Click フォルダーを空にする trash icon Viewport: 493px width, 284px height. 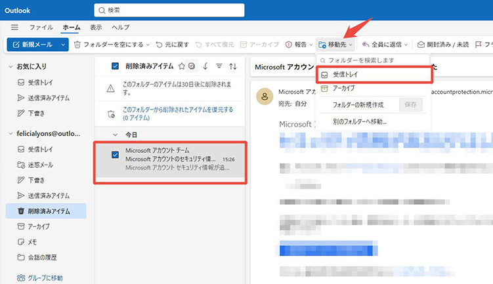tap(77, 45)
